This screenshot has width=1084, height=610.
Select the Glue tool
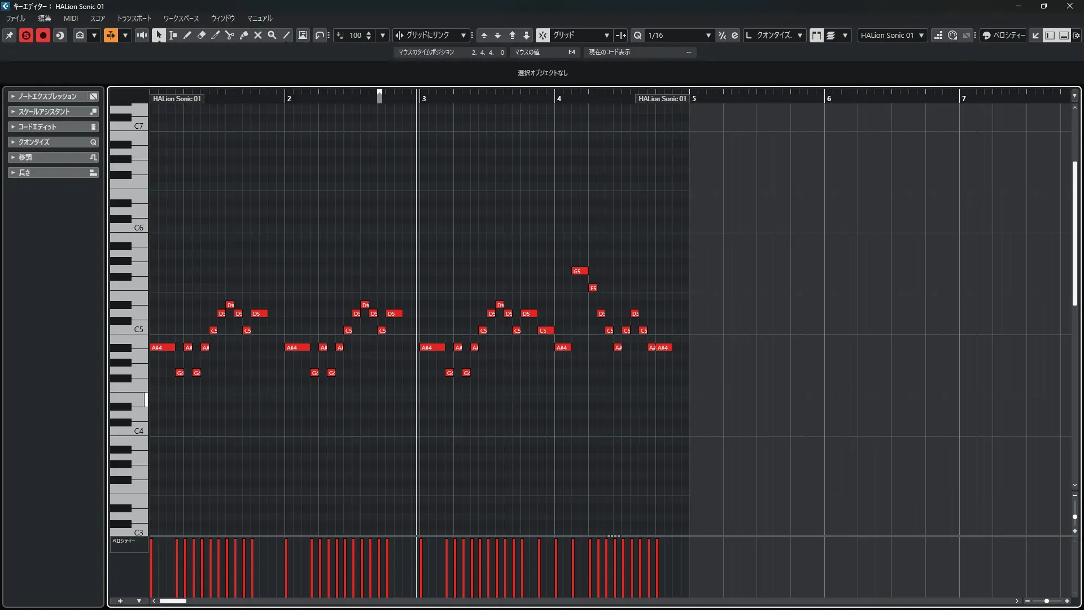tap(244, 35)
